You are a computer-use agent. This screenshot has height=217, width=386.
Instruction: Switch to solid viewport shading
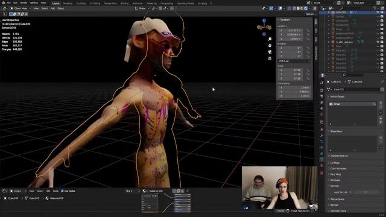click(x=298, y=8)
